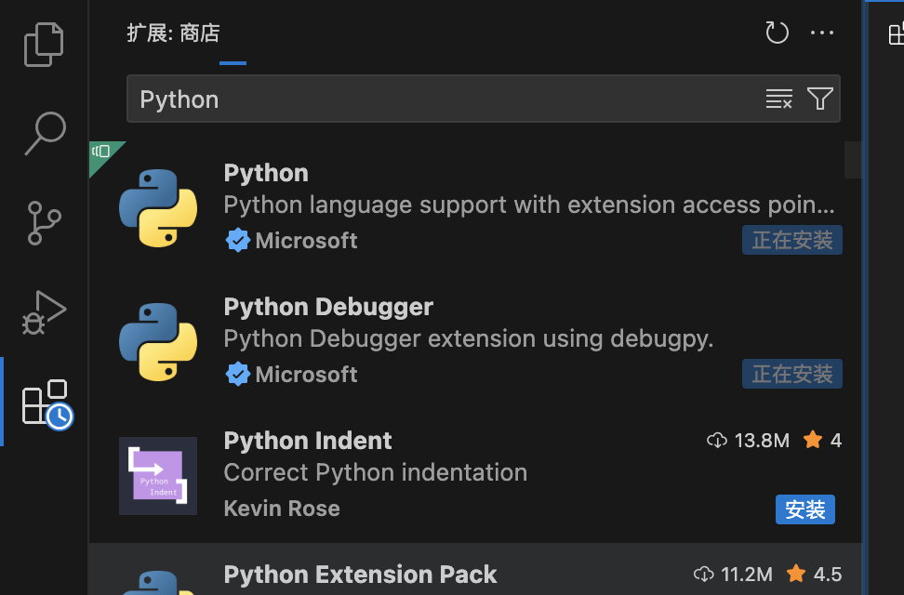The width and height of the screenshot is (904, 595).
Task: Click the 11.2M download count for Extension Pack
Action: pos(733,575)
